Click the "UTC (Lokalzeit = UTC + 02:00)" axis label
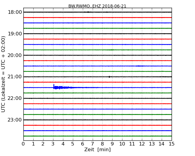The image size is (195, 156). [3, 74]
